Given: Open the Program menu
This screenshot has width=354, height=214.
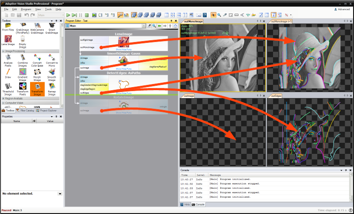Looking at the screenshot, I should (26, 9).
